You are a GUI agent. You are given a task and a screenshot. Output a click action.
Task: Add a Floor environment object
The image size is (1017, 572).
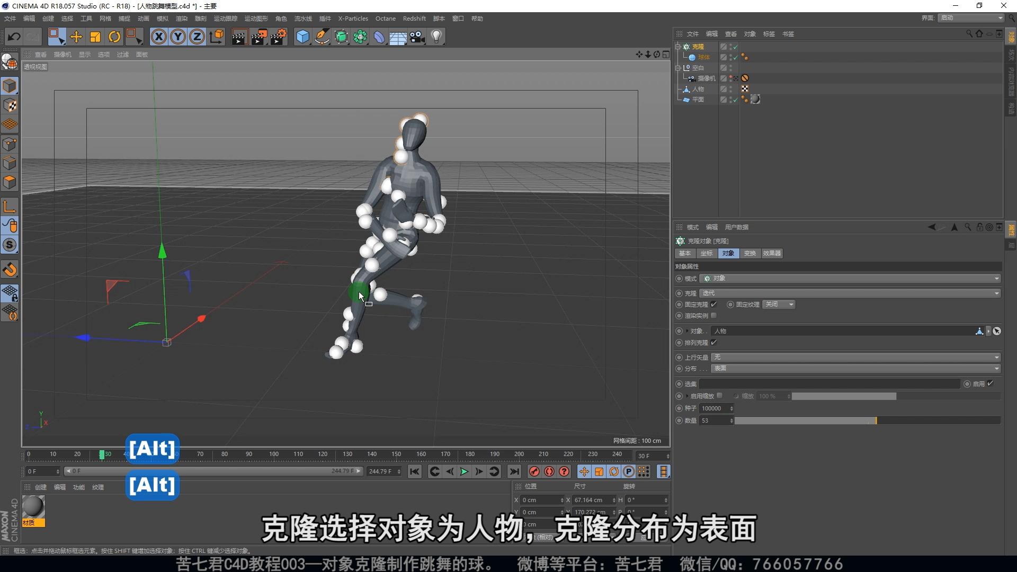[x=398, y=37]
